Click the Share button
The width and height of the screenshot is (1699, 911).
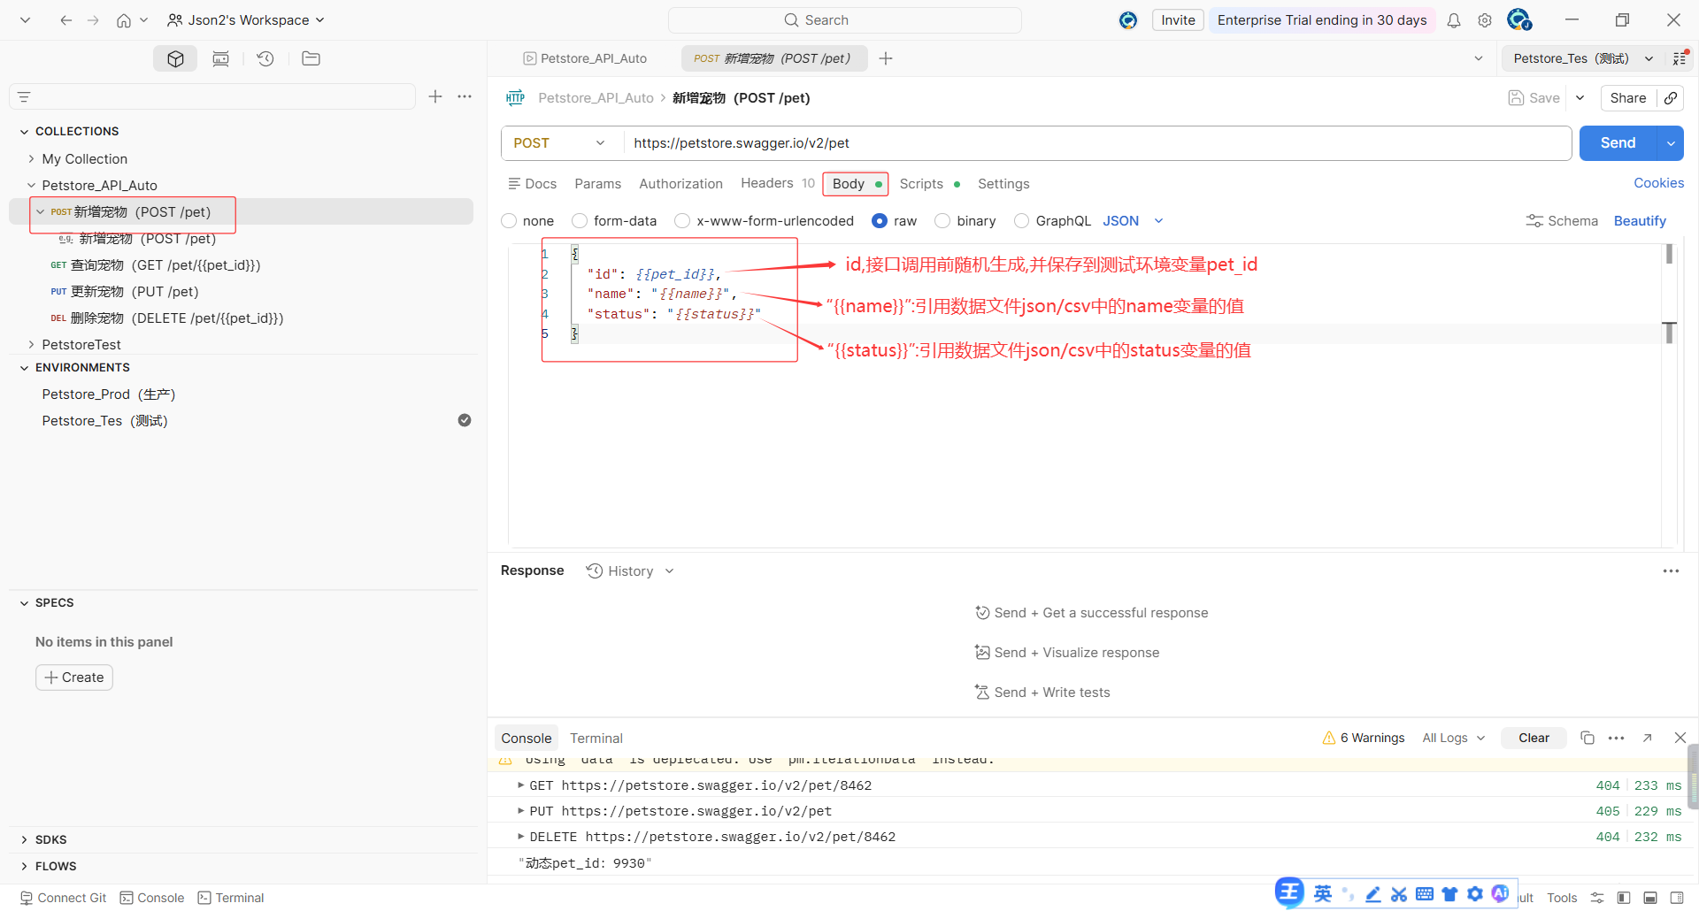pyautogui.click(x=1628, y=98)
